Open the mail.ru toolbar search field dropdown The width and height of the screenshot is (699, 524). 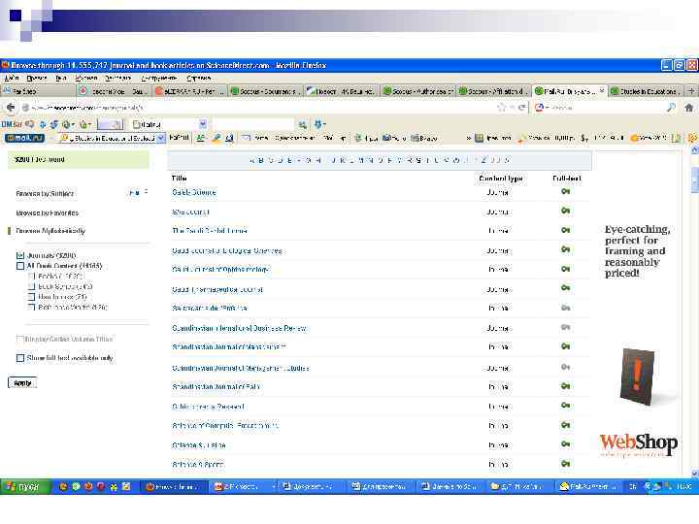pyautogui.click(x=161, y=138)
